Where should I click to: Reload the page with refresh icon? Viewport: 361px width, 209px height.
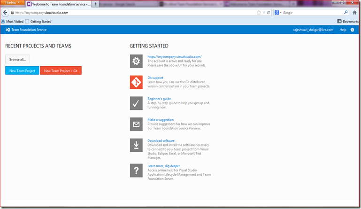(269, 13)
